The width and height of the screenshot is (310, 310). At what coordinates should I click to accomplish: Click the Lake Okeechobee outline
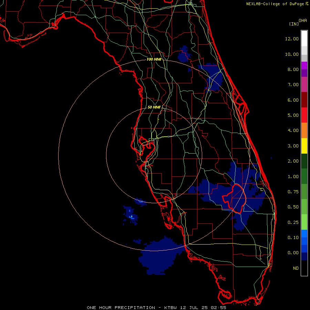(x=234, y=198)
